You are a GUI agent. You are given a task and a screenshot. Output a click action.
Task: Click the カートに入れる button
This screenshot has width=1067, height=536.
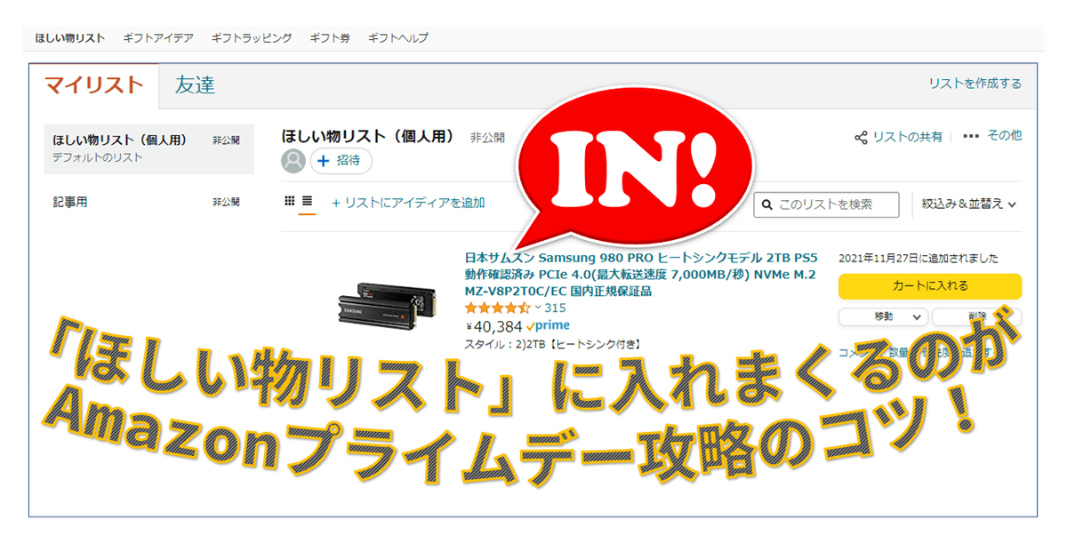pyautogui.click(x=930, y=286)
